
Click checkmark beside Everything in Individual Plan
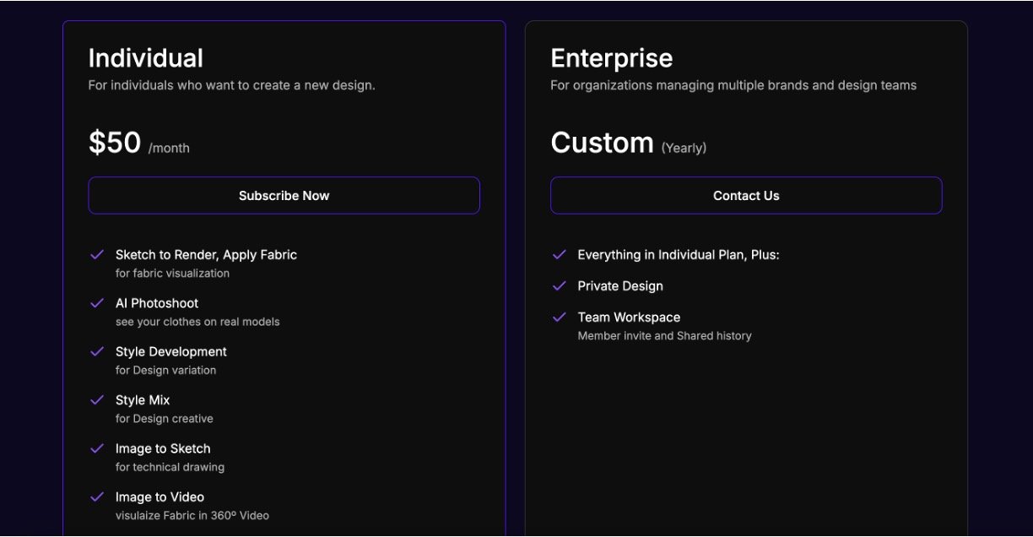click(x=559, y=254)
